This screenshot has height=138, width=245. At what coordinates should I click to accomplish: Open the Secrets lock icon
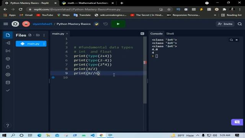[x=8, y=67]
